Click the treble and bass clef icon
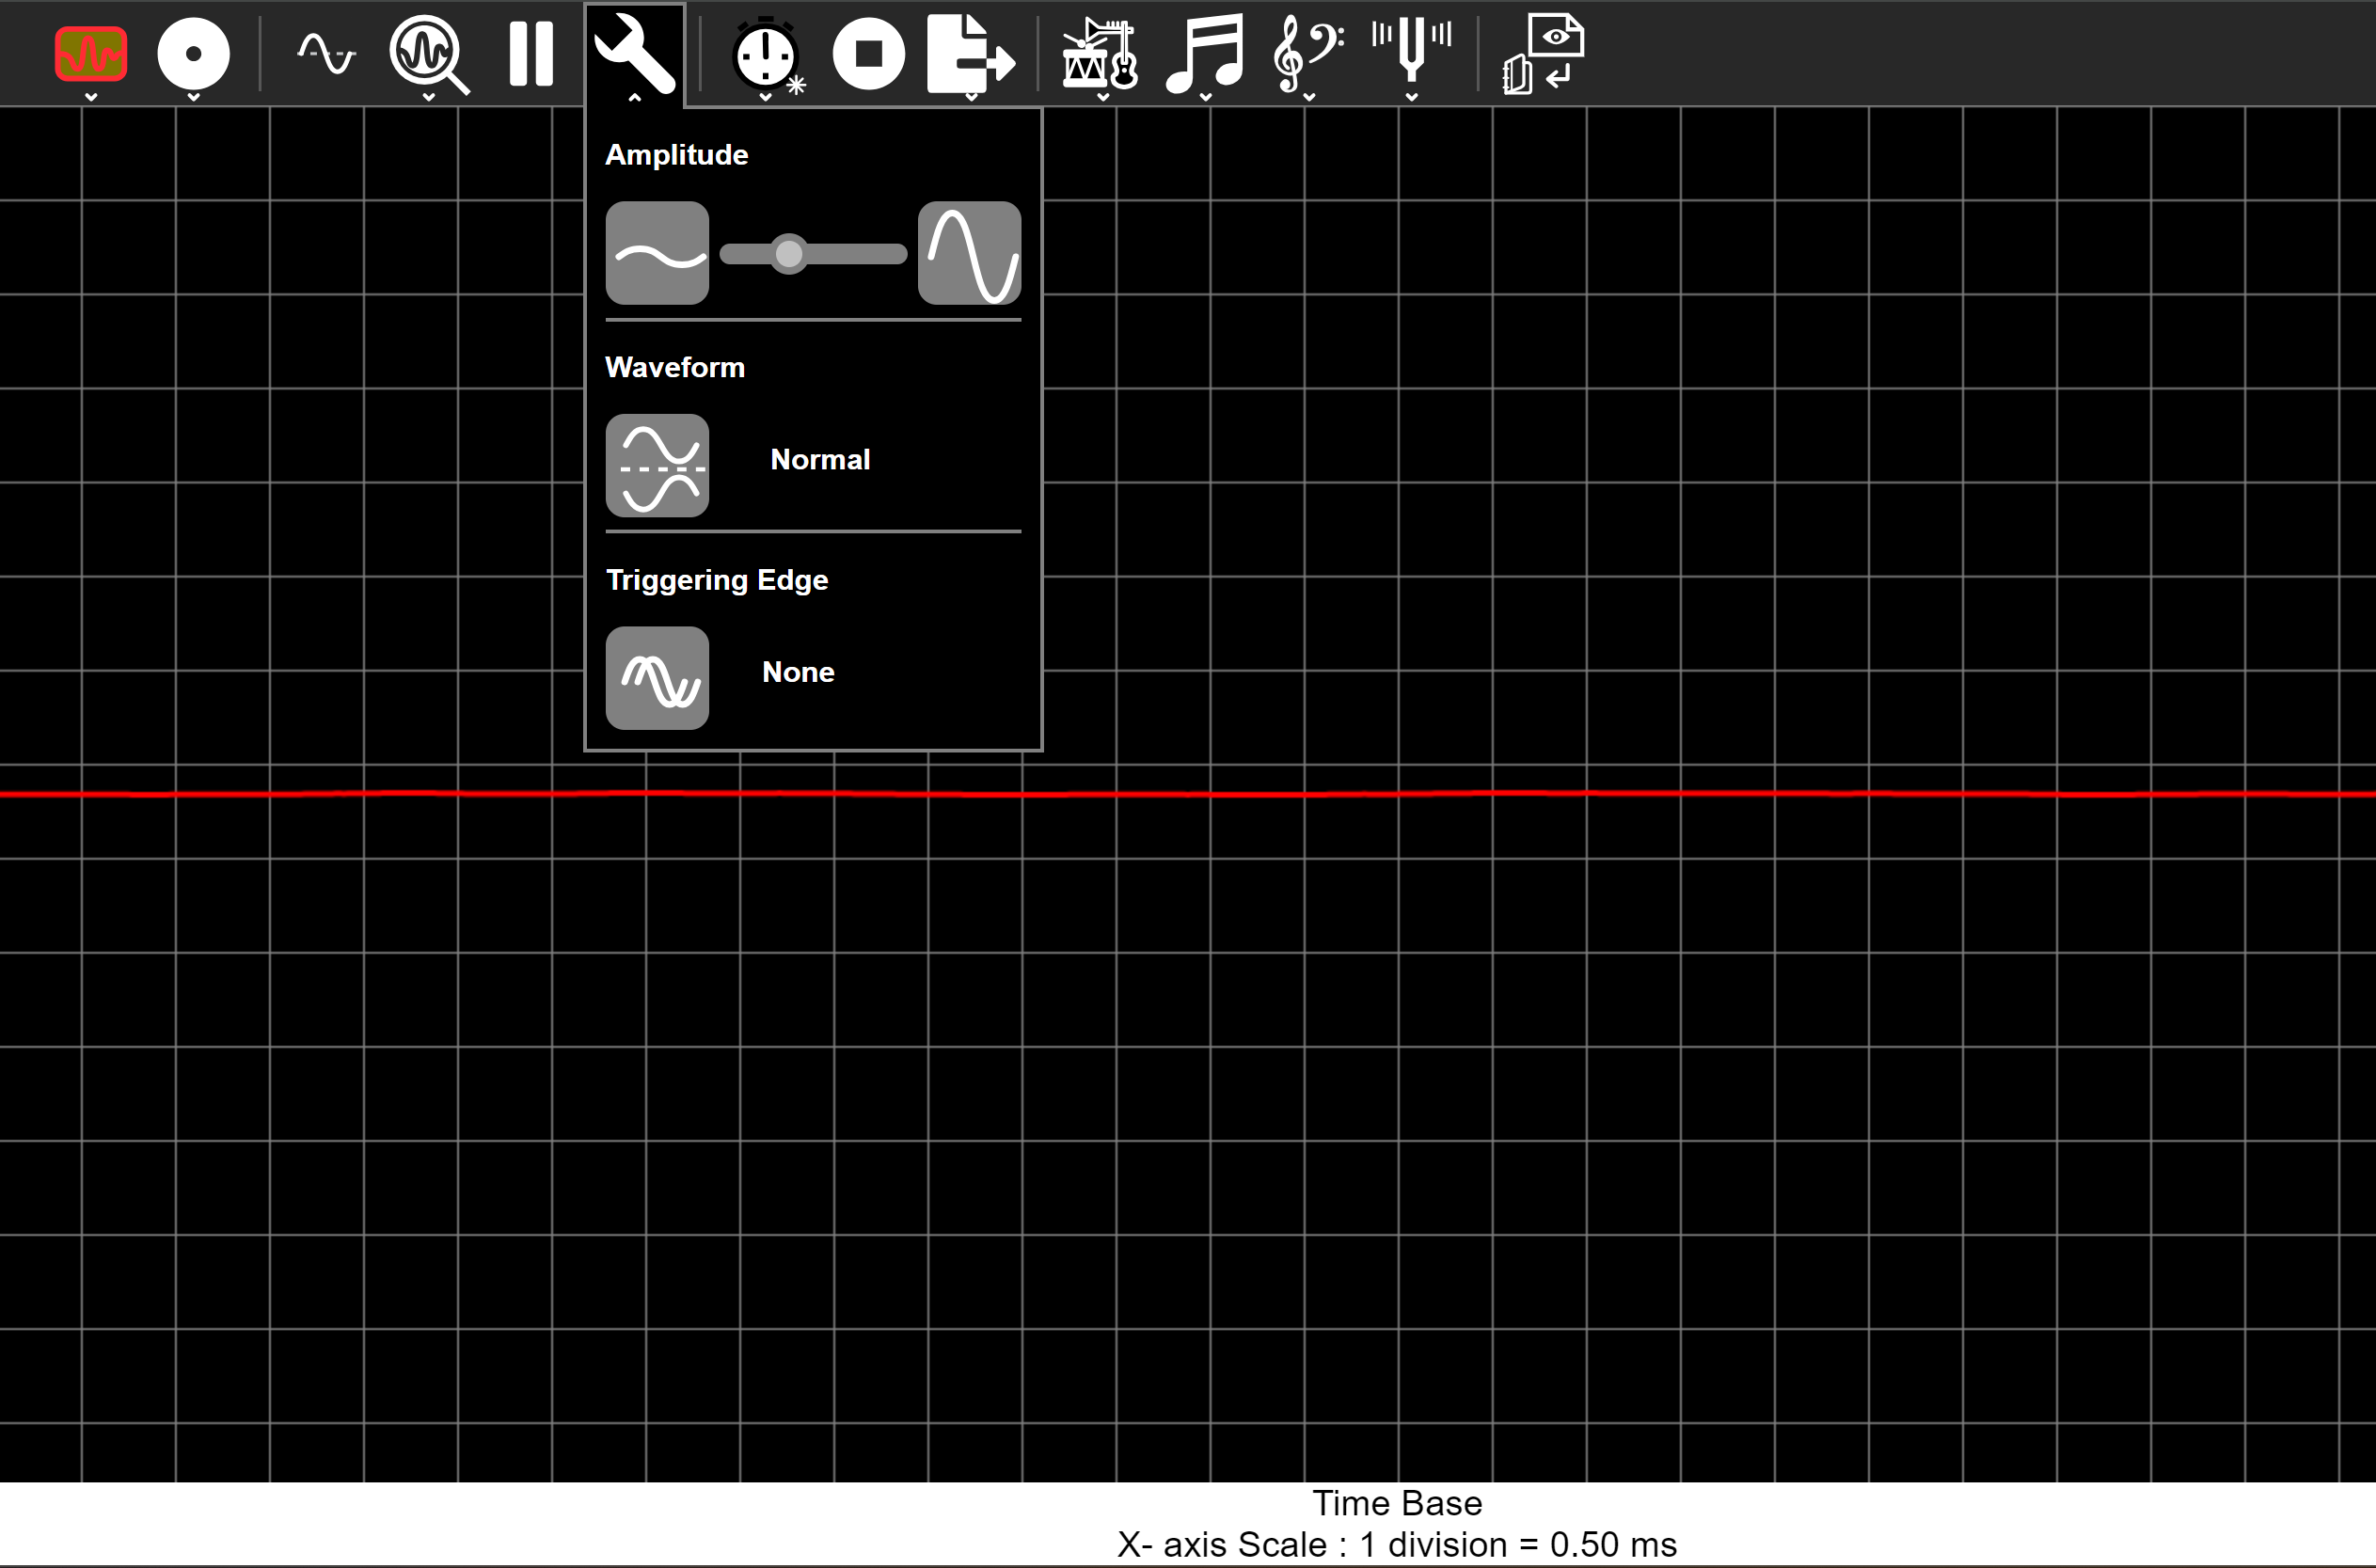The width and height of the screenshot is (2376, 1568). (1308, 53)
